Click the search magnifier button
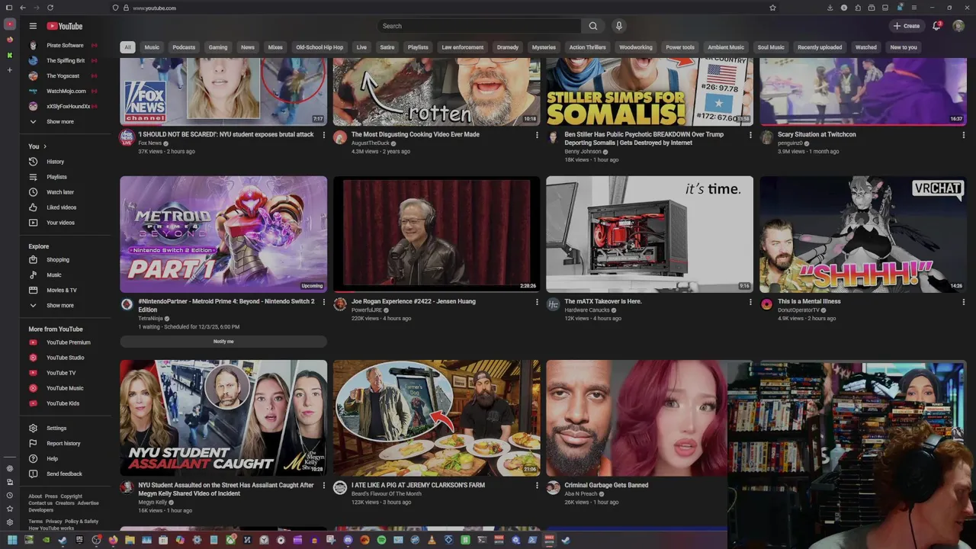 592,26
